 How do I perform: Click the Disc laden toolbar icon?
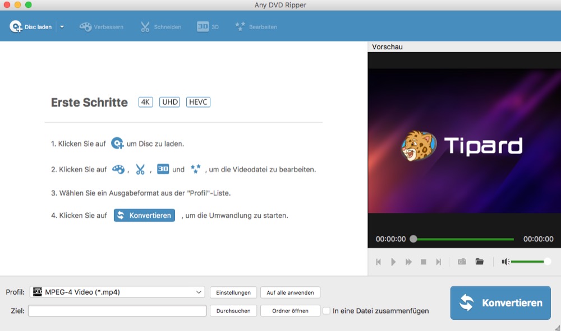click(16, 26)
